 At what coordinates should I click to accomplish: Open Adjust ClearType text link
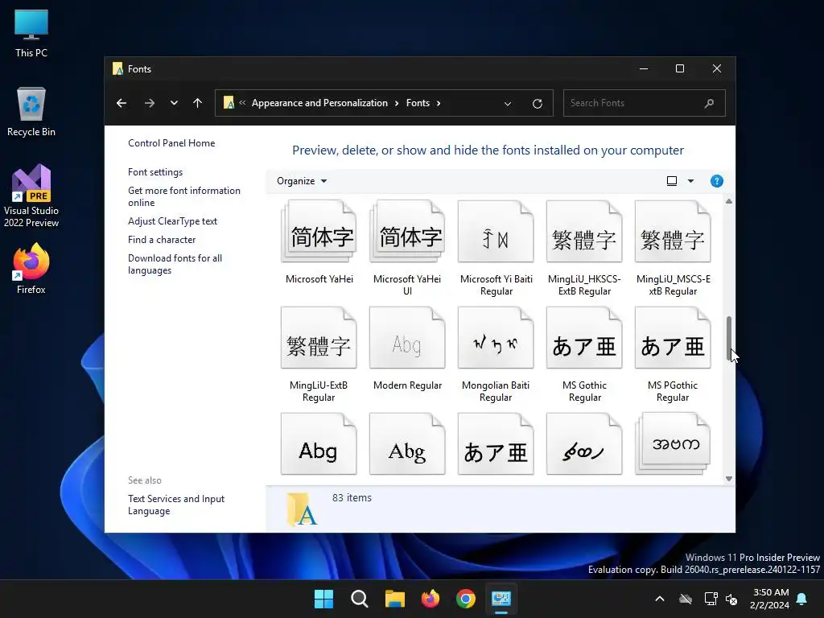[172, 221]
